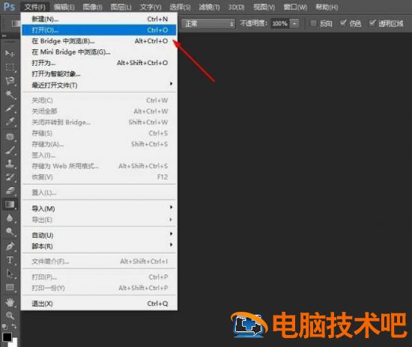
Task: Click the disabled 关闭全部 entry
Action: [x=100, y=111]
